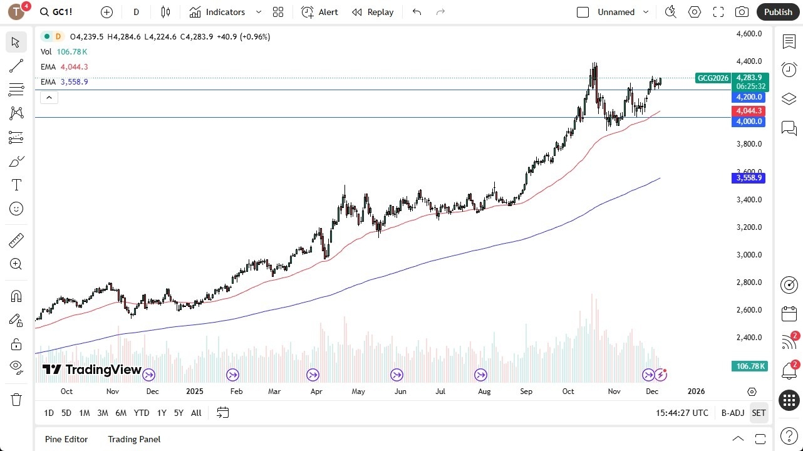This screenshot has width=803, height=451.
Task: Open the chart screenshot camera menu
Action: tap(742, 12)
